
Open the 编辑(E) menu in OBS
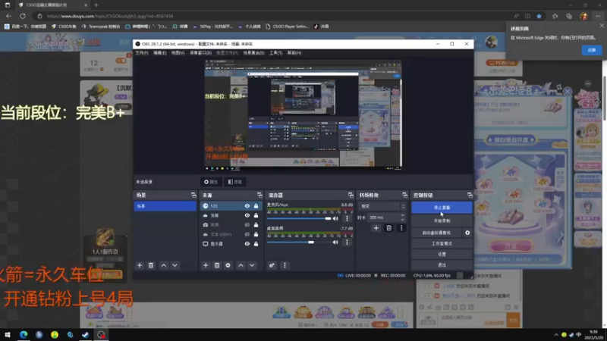tap(159, 53)
